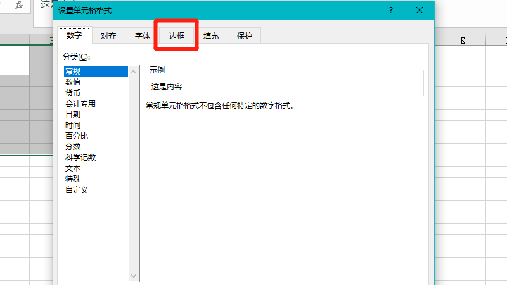Switch to the 数字 tab
This screenshot has width=507, height=285.
click(74, 36)
